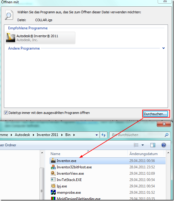The width and height of the screenshot is (174, 201).
Task: Expand arrow after Bin breadcrumb
Action: 74,135
